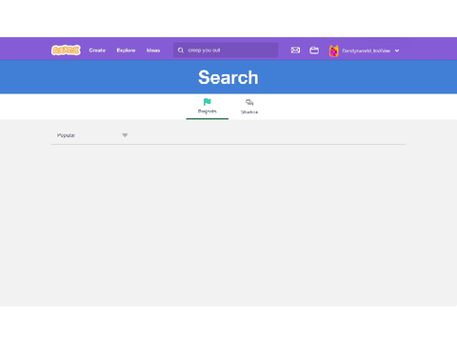Visit the Ideas page
This screenshot has width=457, height=343.
(x=153, y=50)
